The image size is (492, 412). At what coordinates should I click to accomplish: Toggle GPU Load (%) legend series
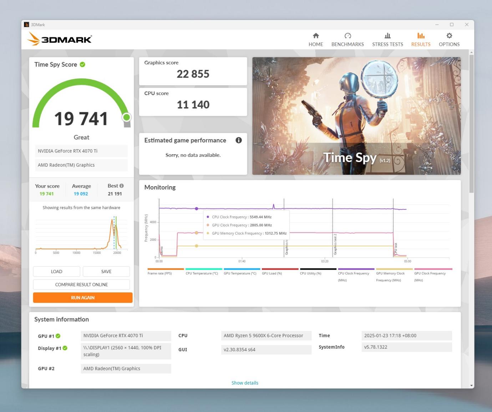tap(280, 271)
